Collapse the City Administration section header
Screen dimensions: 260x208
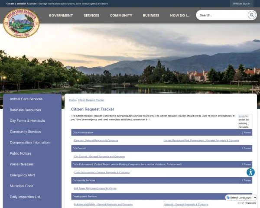[162, 132]
